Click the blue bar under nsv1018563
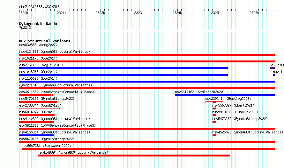 point(123,75)
